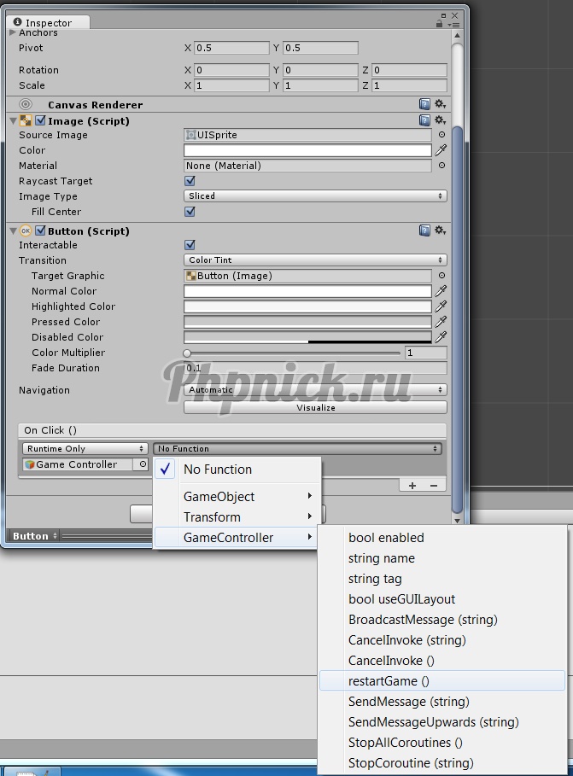This screenshot has width=573, height=776.
Task: Open Image Type Sliced dropdown
Action: tap(315, 196)
